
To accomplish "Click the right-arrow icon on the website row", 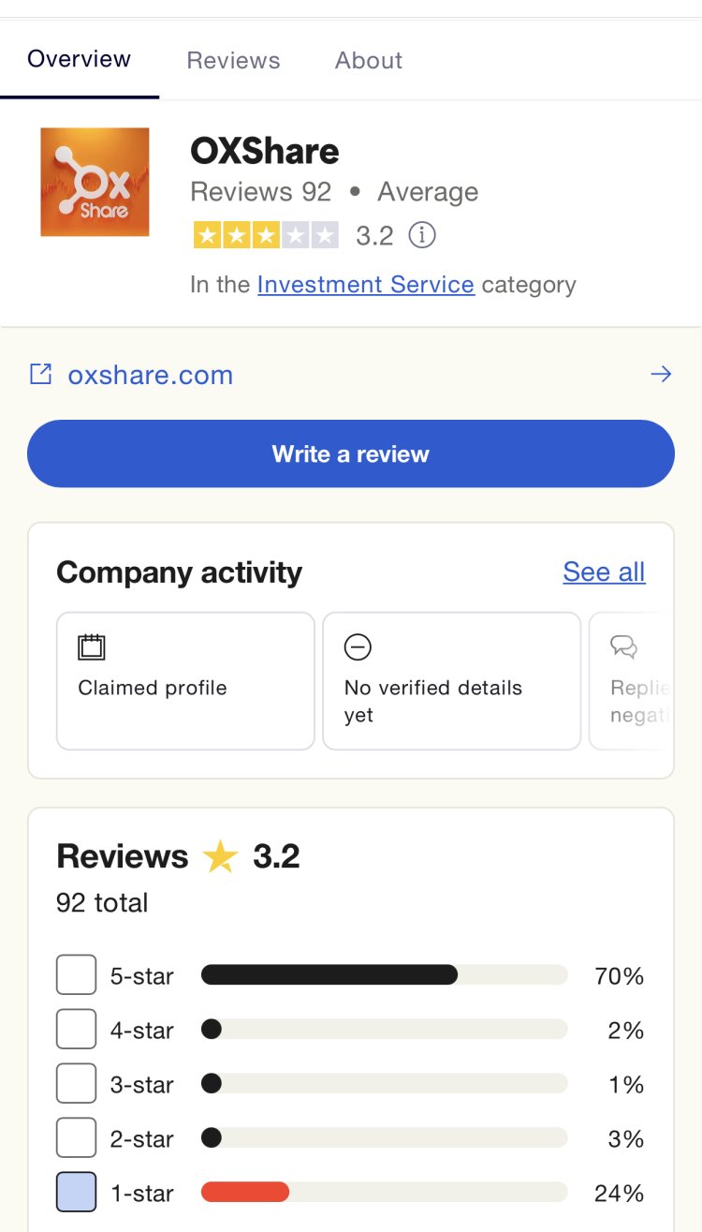I will click(x=662, y=373).
